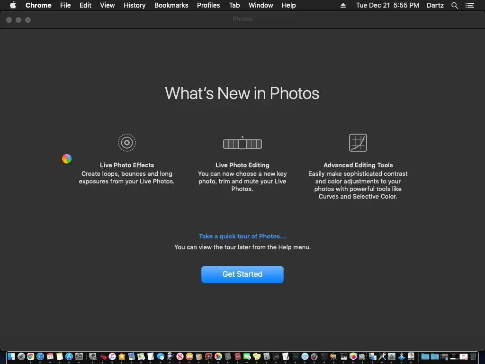The image size is (485, 364).
Task: Open Notification Center list icon
Action: (469, 5)
